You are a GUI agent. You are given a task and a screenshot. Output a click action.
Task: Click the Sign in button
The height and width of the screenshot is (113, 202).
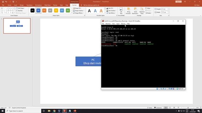pos(178,2)
